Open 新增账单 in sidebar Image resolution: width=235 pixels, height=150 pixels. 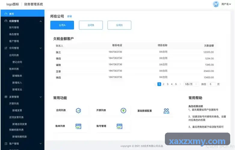point(17,76)
